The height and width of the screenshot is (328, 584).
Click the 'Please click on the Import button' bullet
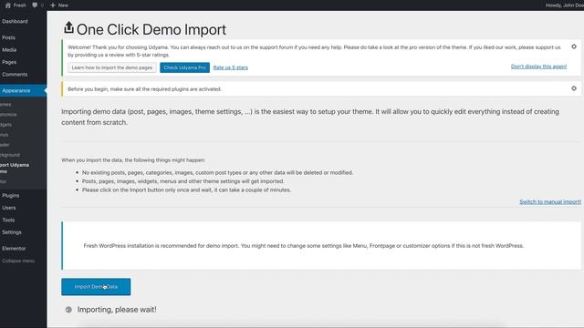(x=186, y=190)
